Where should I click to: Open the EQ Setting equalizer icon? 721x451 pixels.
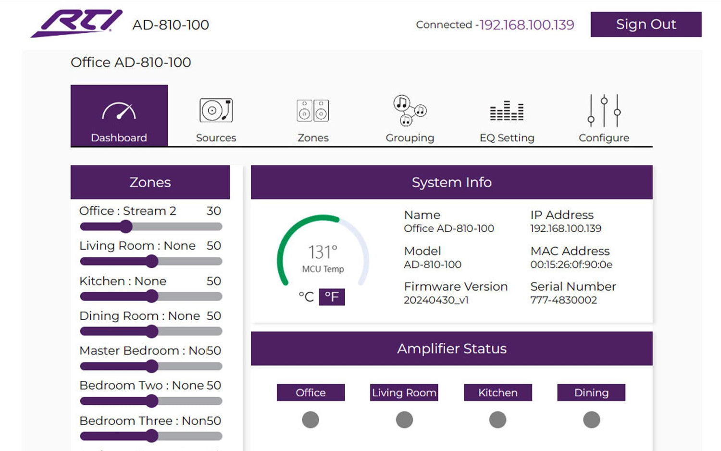pos(507,111)
